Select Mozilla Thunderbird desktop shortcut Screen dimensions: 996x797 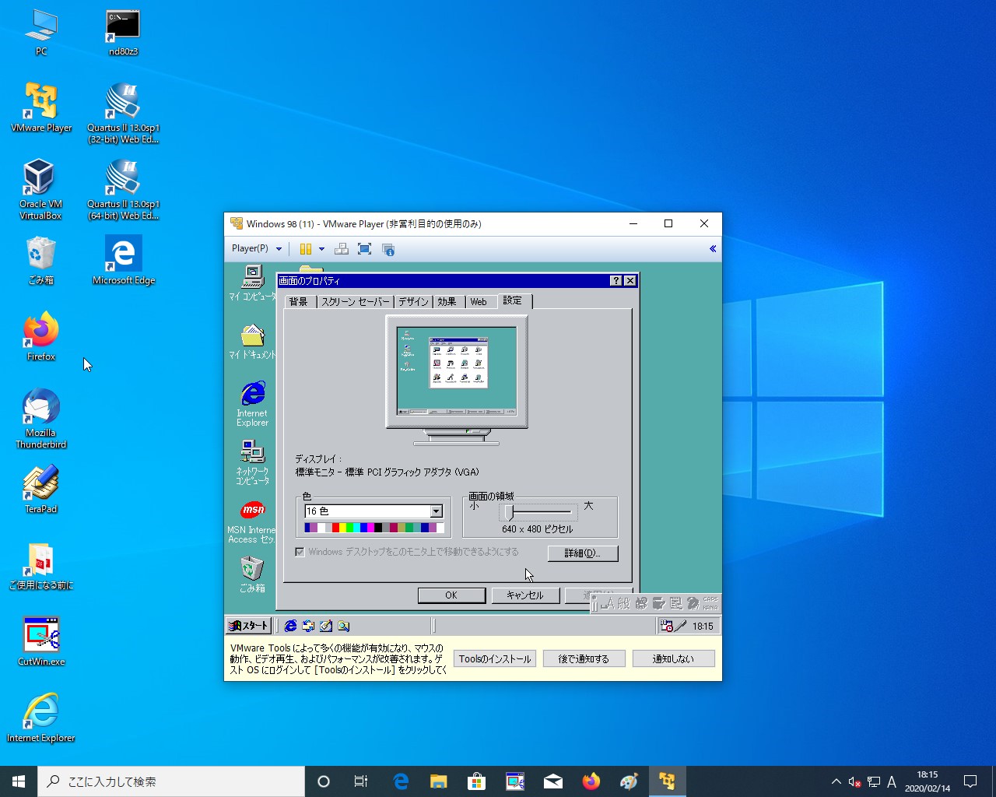click(40, 419)
